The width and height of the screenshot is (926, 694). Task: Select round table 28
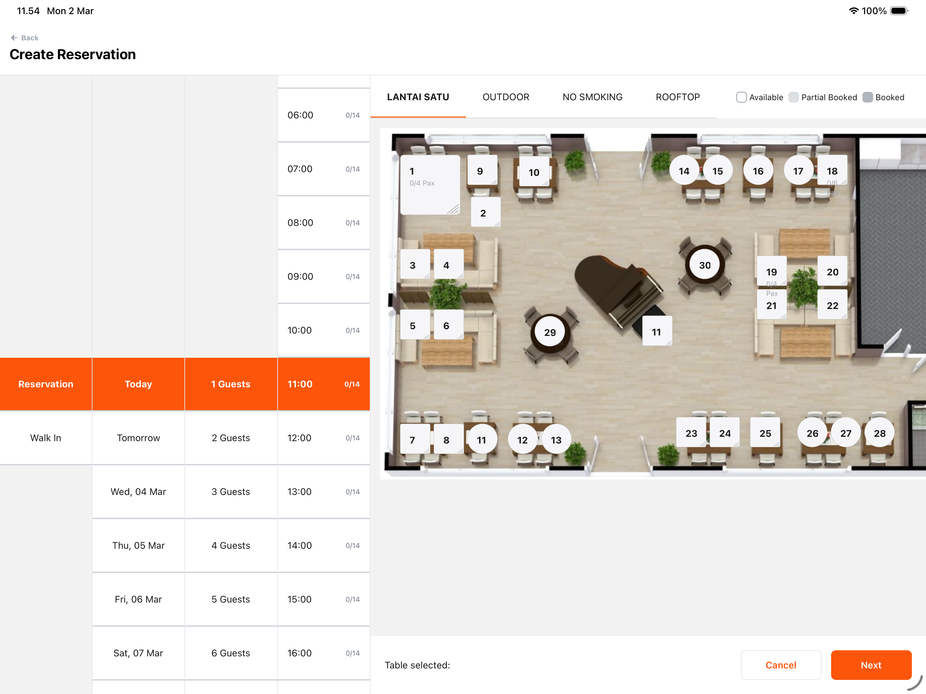(880, 432)
